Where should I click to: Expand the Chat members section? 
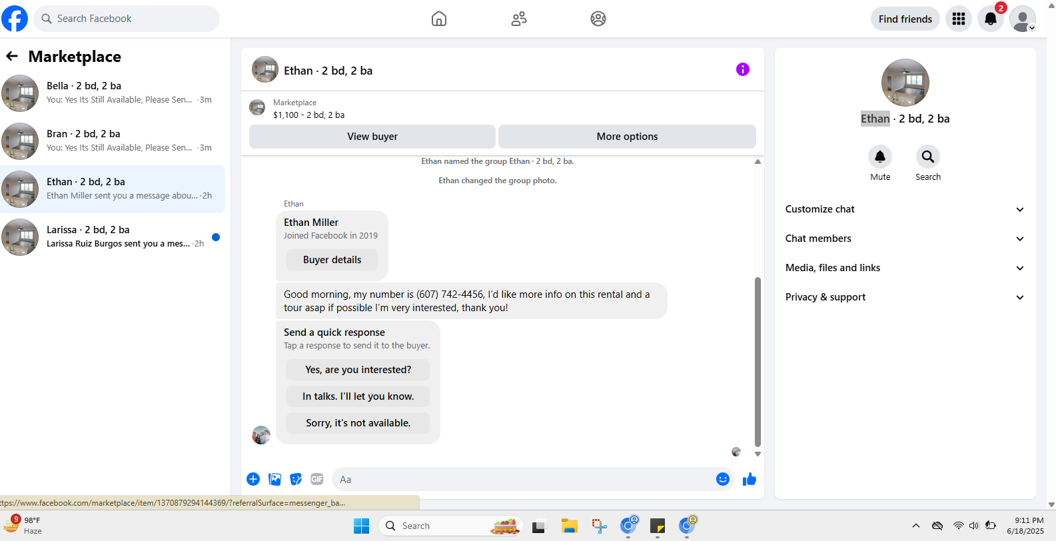point(905,239)
